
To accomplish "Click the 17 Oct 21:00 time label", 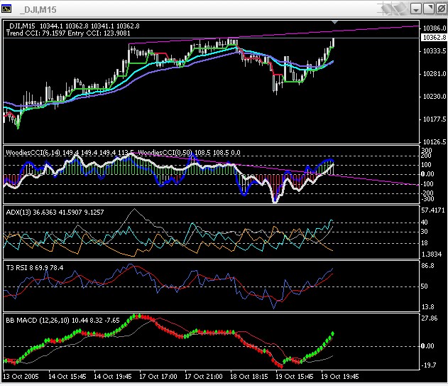I will pos(204,377).
